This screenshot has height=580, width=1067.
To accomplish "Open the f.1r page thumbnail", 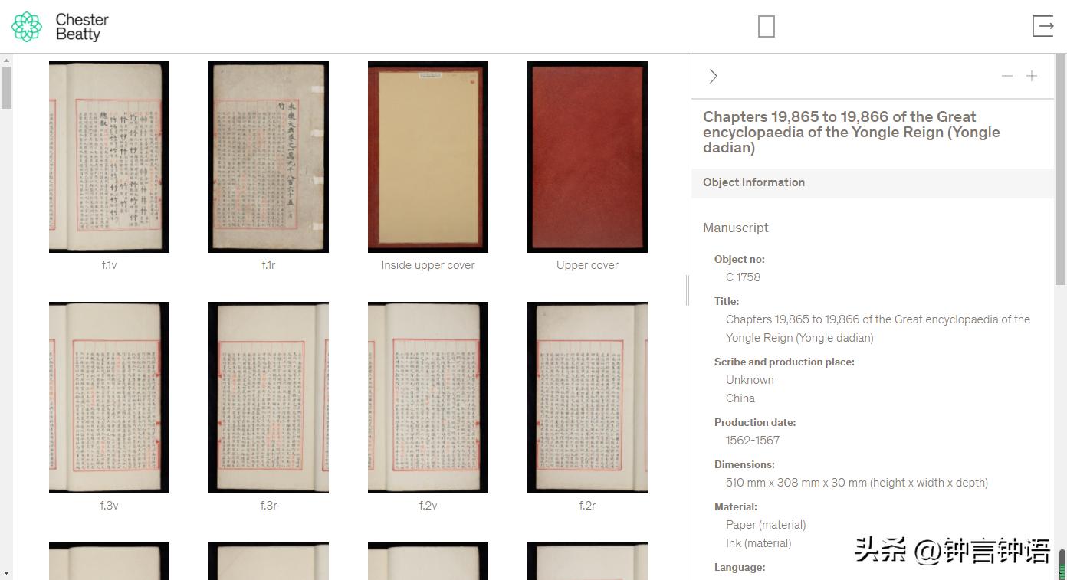I will tap(268, 157).
